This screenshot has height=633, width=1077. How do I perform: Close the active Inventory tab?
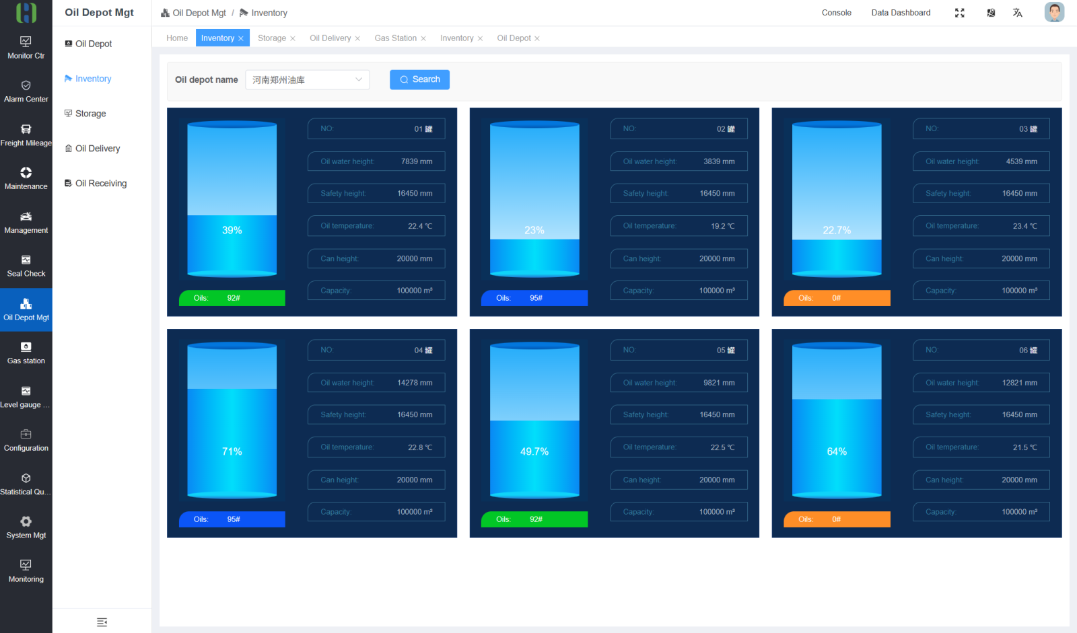(241, 39)
